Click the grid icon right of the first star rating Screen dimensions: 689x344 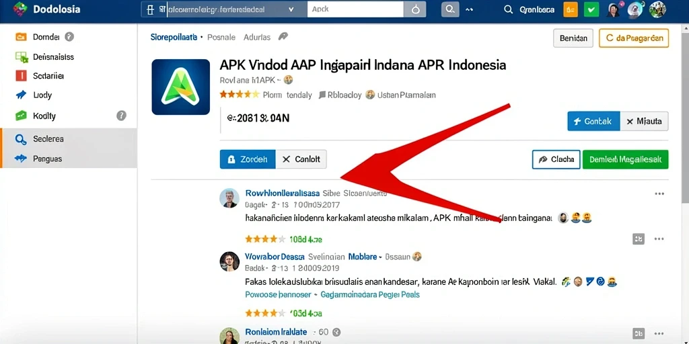pos(638,239)
